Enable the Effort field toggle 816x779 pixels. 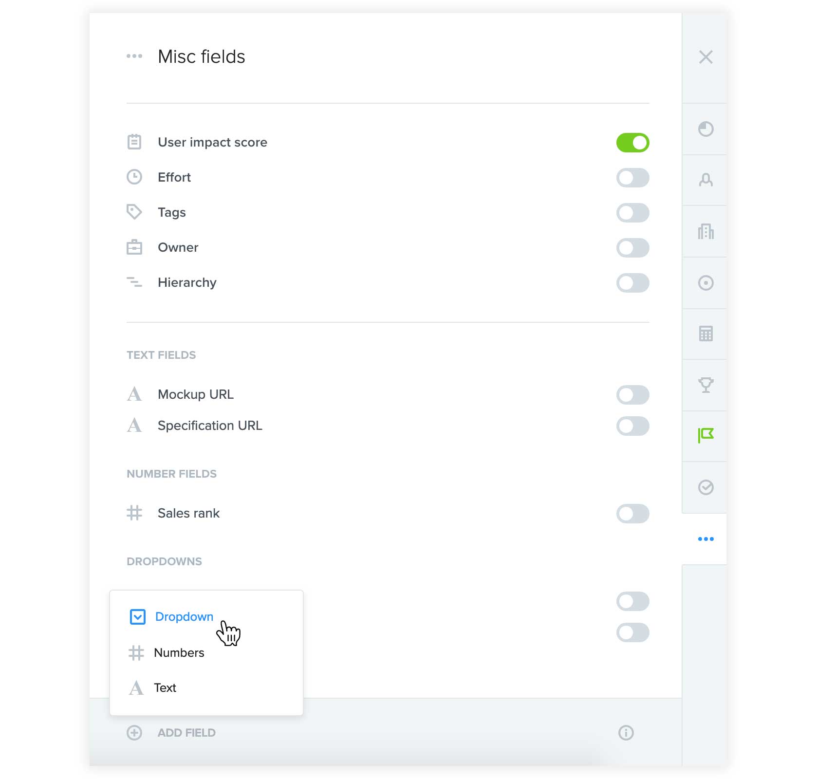click(x=632, y=178)
